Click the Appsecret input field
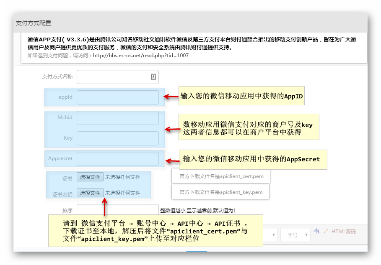 (x=118, y=159)
